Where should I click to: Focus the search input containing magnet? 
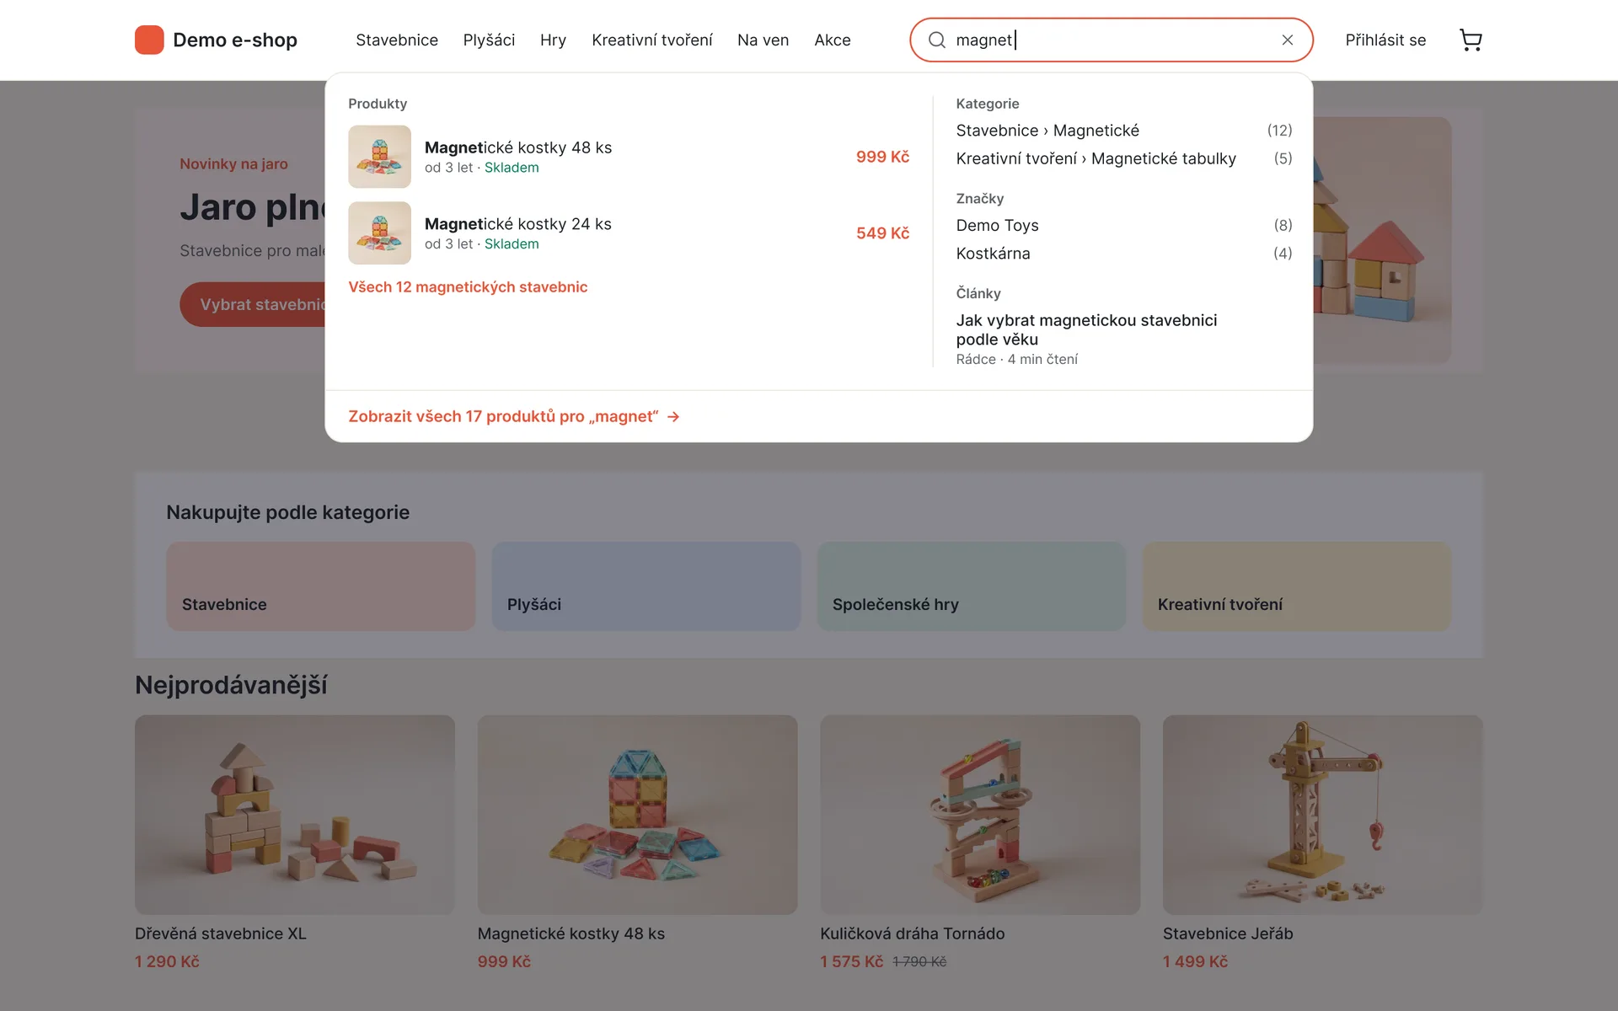coord(1111,40)
